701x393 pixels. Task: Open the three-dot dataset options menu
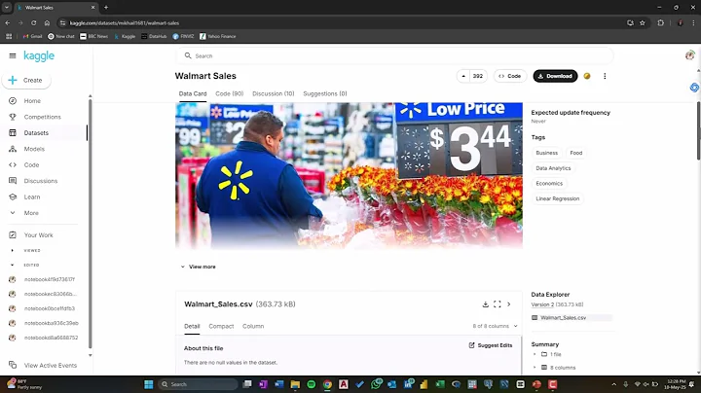(x=605, y=77)
